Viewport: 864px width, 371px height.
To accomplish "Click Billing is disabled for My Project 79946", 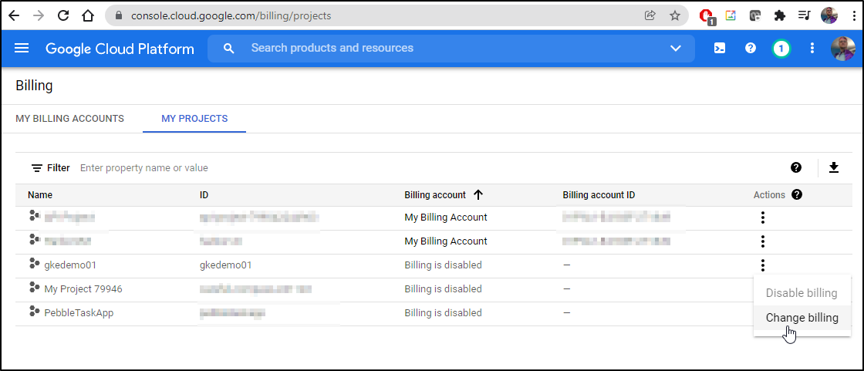I will 443,289.
